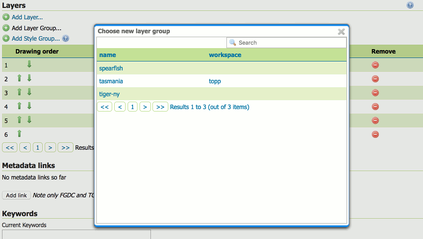423x239 pixels.
Task: Open the Add Style Group link
Action: pos(35,38)
